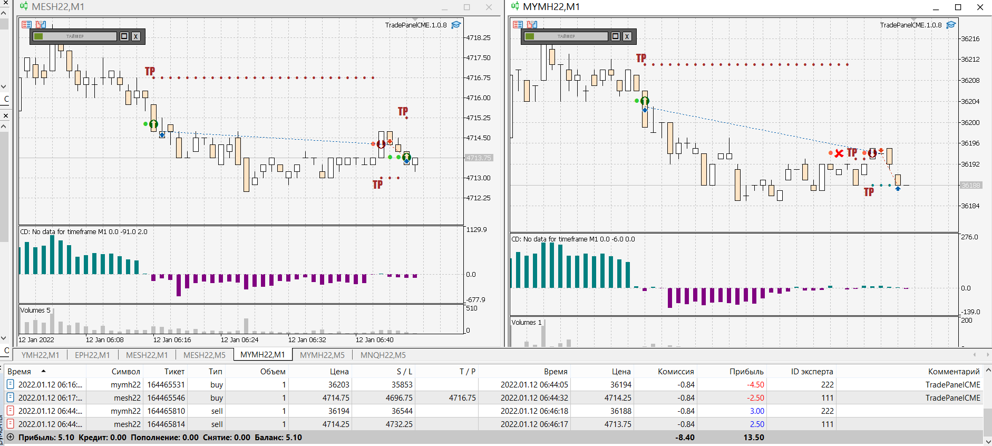Toggle the sort arrow beside the first Время header

point(43,371)
